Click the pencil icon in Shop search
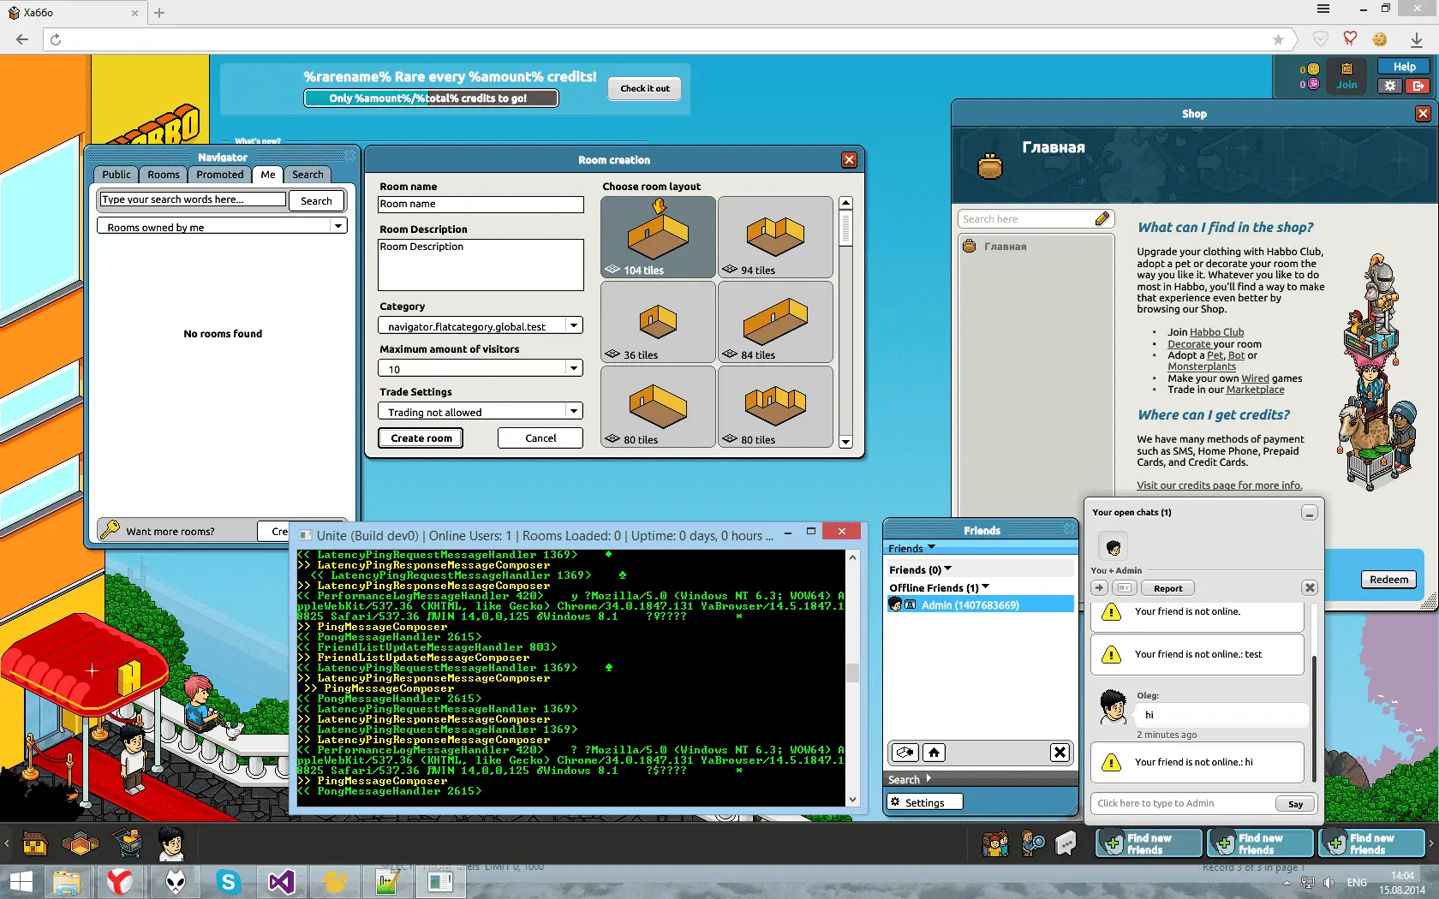The width and height of the screenshot is (1439, 899). click(1102, 219)
